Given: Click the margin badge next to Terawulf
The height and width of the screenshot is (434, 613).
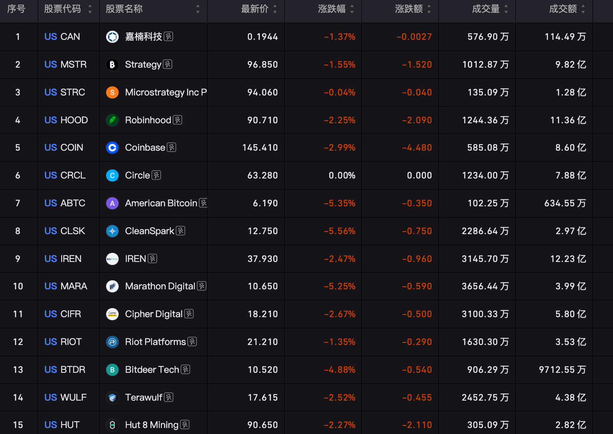Looking at the screenshot, I should (x=169, y=397).
